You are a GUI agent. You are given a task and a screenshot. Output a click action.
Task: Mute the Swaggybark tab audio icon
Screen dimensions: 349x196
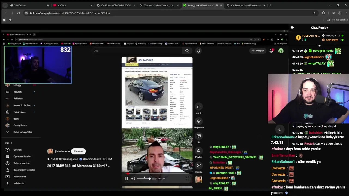coord(216,5)
